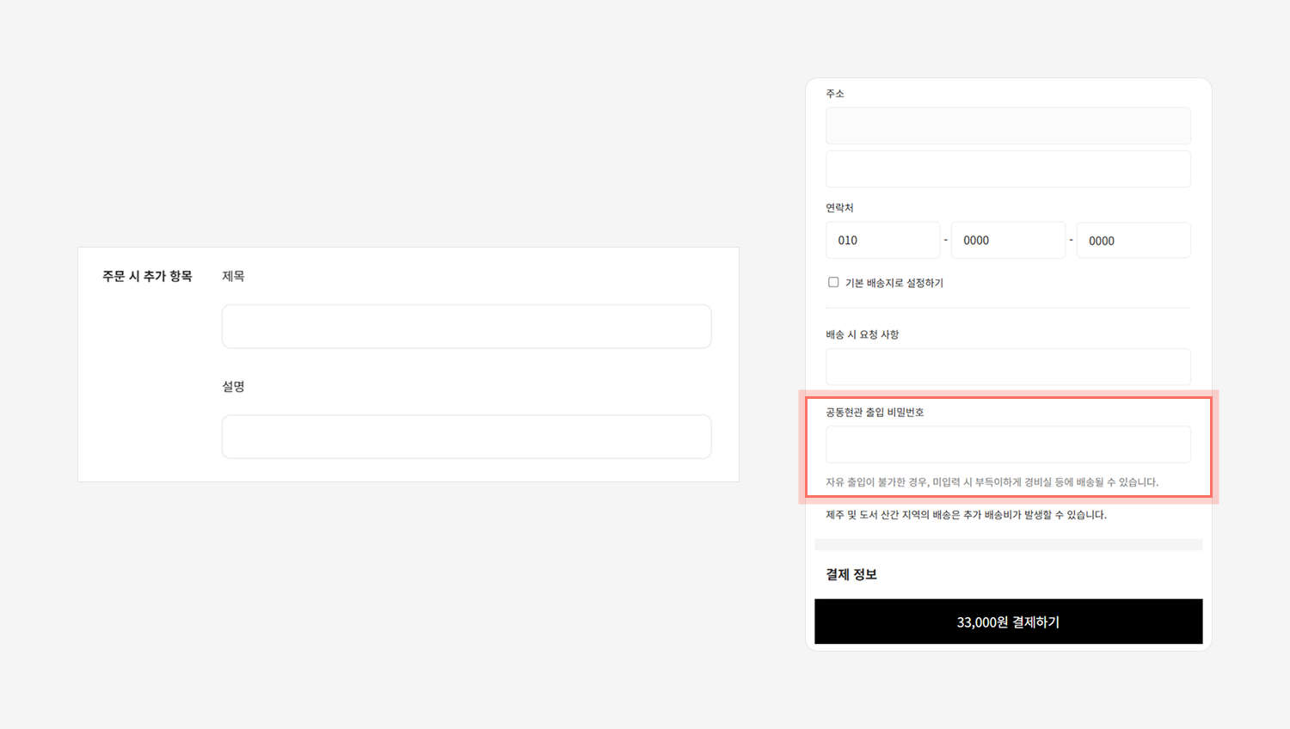
Task: Focus the 공동현관 출입 비밀번호 field
Action: 1008,444
